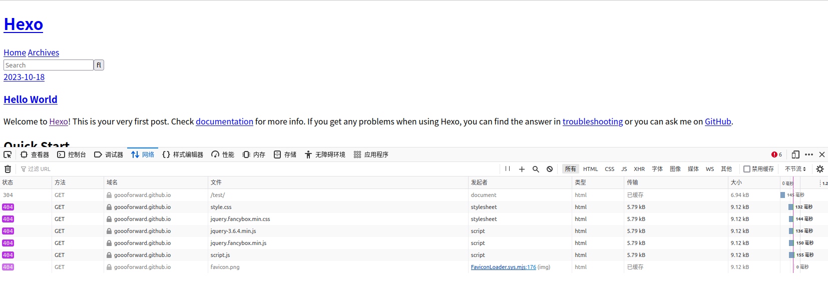Go to the Home navigation link
Image resolution: width=828 pixels, height=291 pixels.
pyautogui.click(x=15, y=52)
